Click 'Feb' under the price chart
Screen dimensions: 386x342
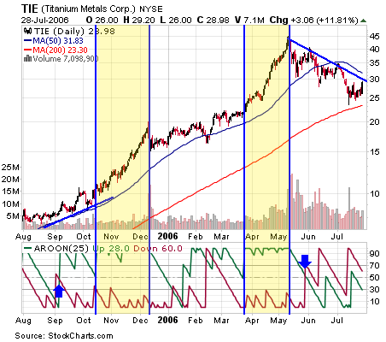[196, 237]
